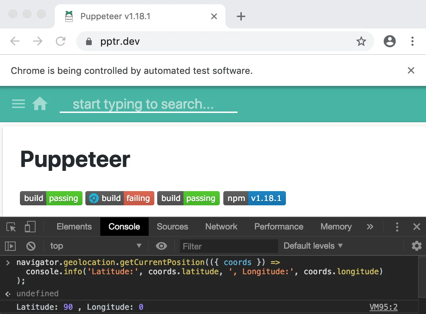Viewport: 426px width, 314px height.
Task: Open the DevTools more options menu
Action: point(397,227)
